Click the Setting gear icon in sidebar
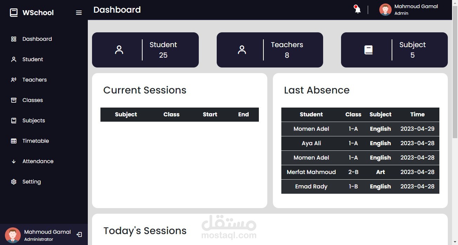The width and height of the screenshot is (458, 245). coord(14,182)
